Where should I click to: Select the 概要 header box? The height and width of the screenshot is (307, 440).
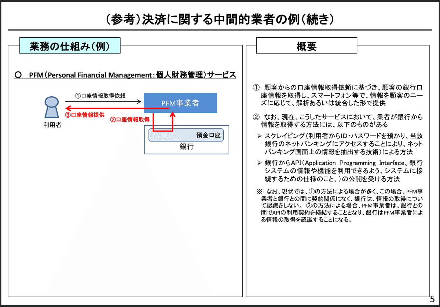(x=307, y=46)
